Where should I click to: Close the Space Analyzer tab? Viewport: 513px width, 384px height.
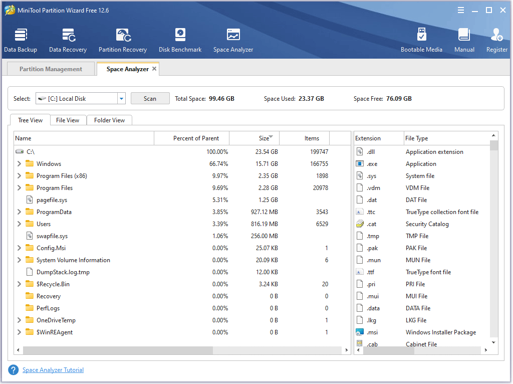point(154,69)
